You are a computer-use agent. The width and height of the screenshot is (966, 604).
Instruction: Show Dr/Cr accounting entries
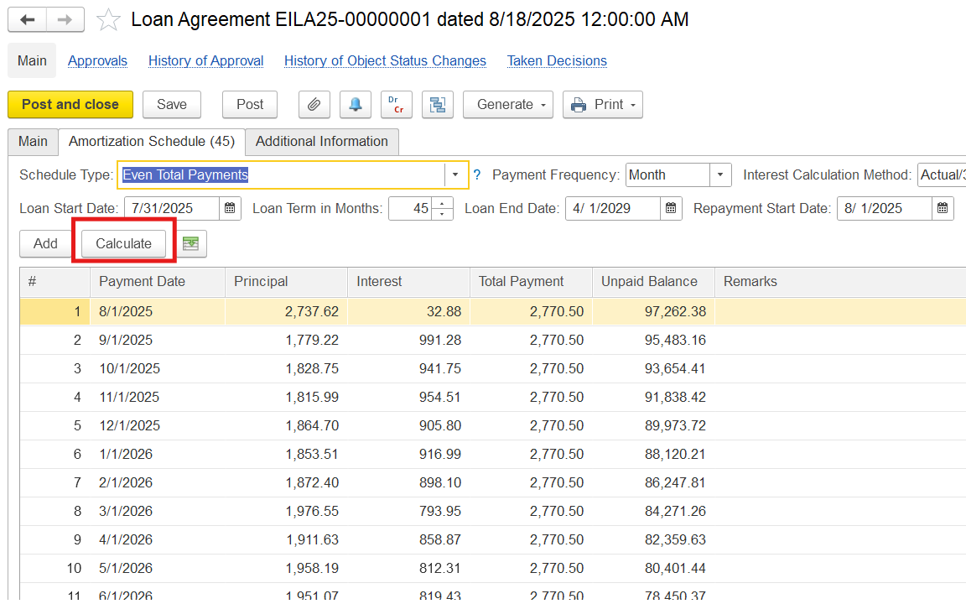tap(396, 105)
